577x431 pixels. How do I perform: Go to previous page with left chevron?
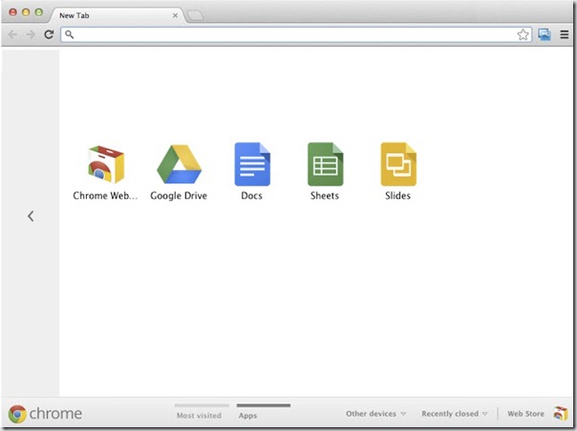[31, 216]
